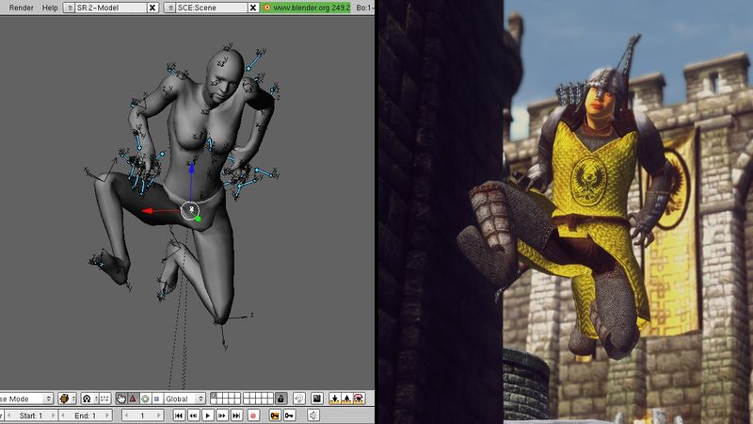This screenshot has height=424, width=753.
Task: Step the current frame forward one
Action: pos(159,416)
